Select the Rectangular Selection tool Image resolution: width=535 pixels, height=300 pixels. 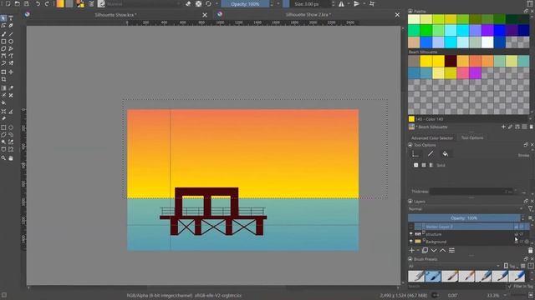[3, 127]
